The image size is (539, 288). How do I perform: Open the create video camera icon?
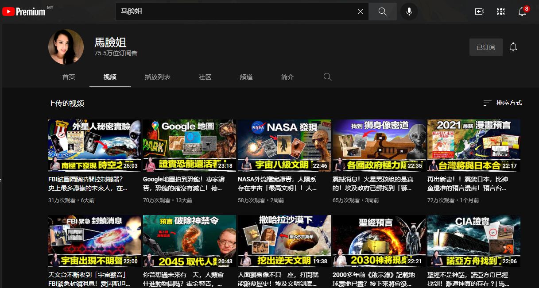point(479,12)
